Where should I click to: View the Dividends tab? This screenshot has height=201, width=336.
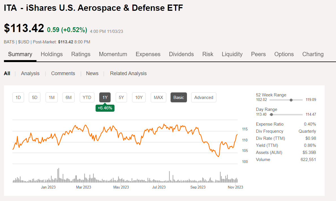click(x=181, y=54)
